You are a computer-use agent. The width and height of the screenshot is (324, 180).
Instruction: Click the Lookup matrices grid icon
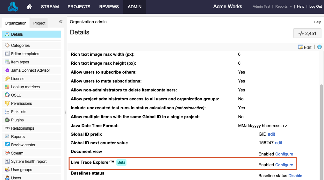point(7,87)
